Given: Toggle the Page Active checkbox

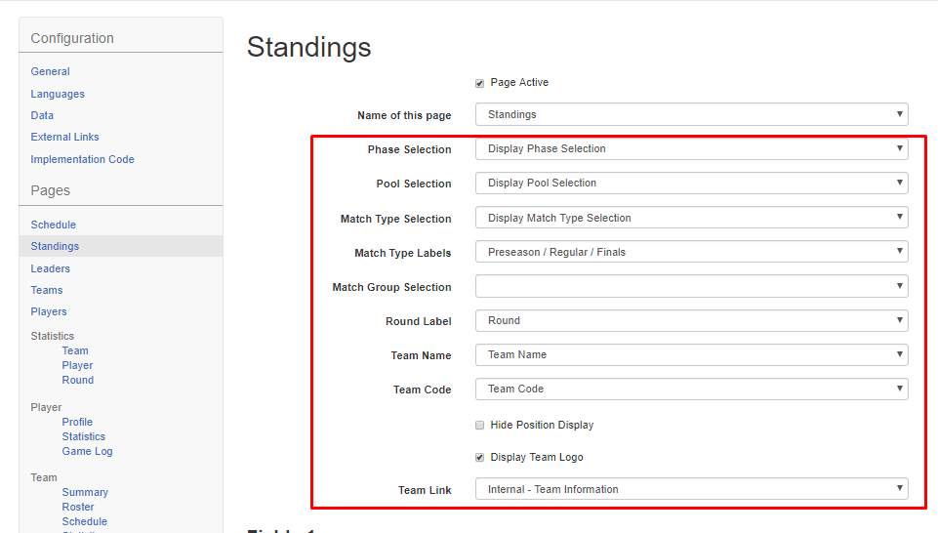Looking at the screenshot, I should point(480,83).
